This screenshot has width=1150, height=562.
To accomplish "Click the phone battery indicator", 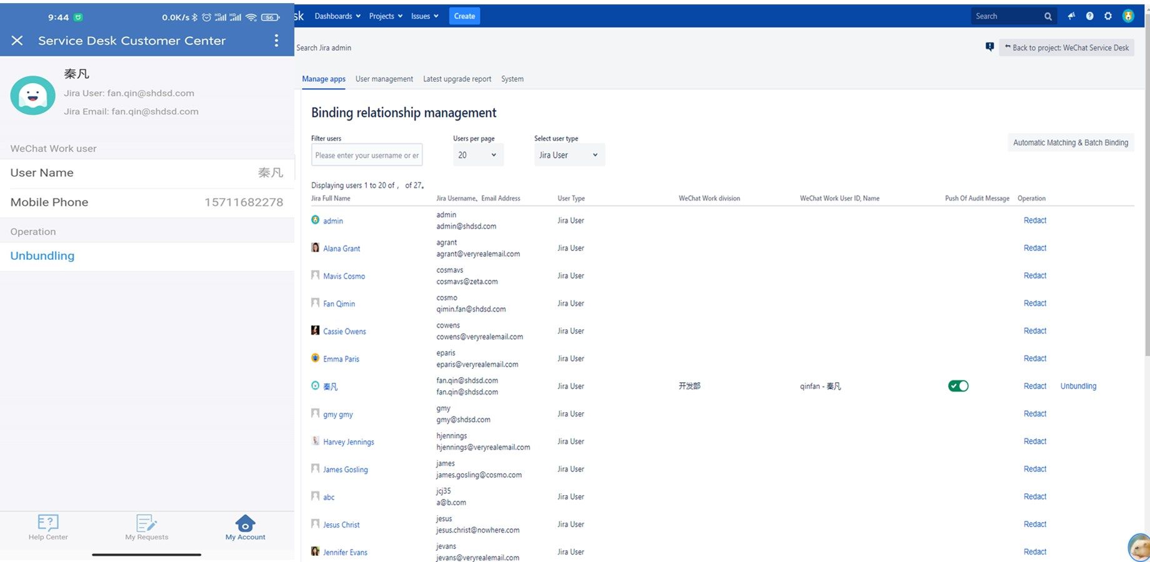I will pos(270,17).
